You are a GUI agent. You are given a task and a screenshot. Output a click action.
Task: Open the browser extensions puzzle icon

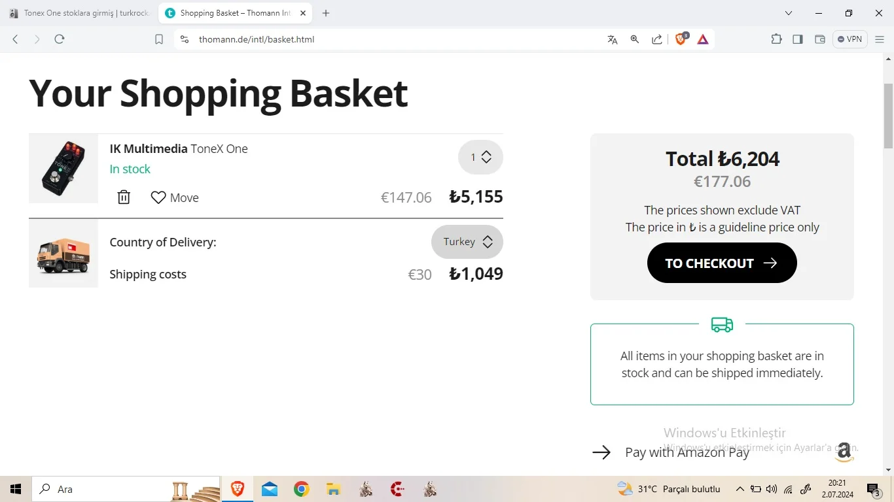[776, 39]
